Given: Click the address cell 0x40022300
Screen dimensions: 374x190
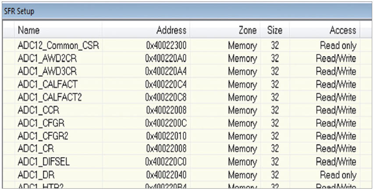Looking at the screenshot, I should click(x=166, y=45).
